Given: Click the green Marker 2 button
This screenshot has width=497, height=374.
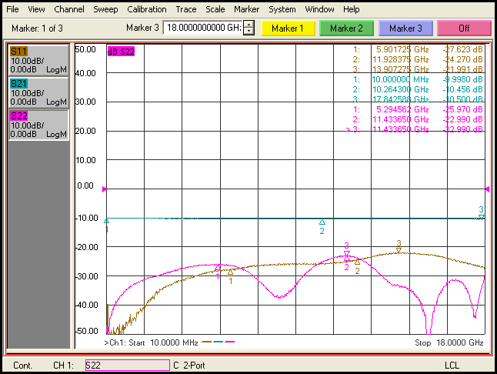Looking at the screenshot, I should coord(346,28).
